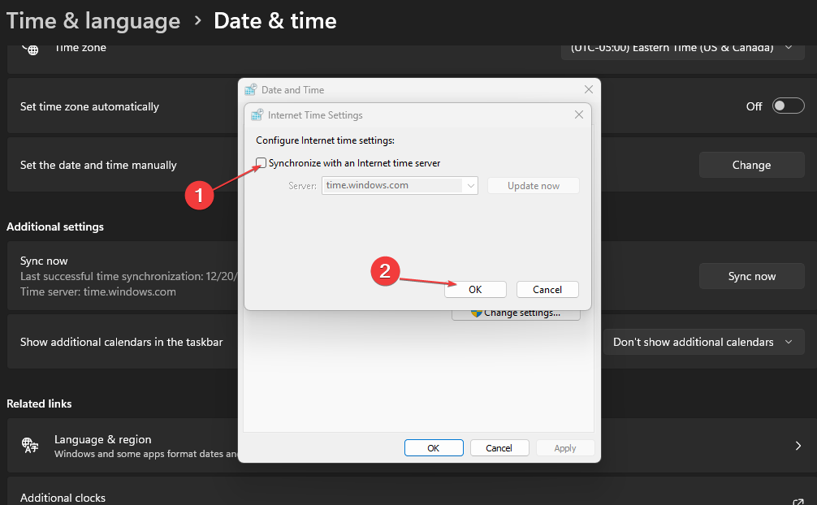The image size is (817, 505).
Task: Click Change settings button with shield icon
Action: point(516,313)
